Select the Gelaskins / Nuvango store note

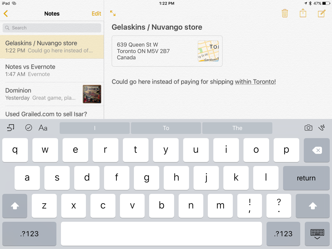52,47
